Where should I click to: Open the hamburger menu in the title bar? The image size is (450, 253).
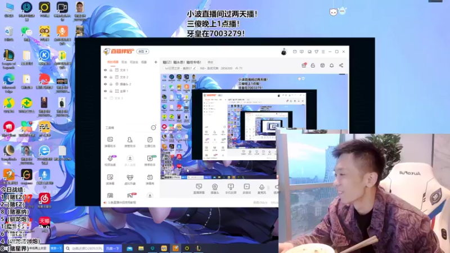tap(323, 52)
